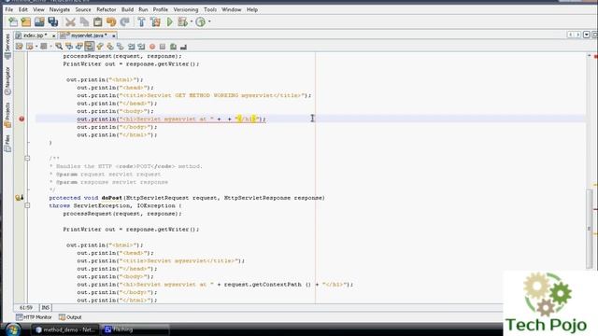Click the Open Project toolbar icon
Image resolution: width=598 pixels, height=336 pixels.
39,21
